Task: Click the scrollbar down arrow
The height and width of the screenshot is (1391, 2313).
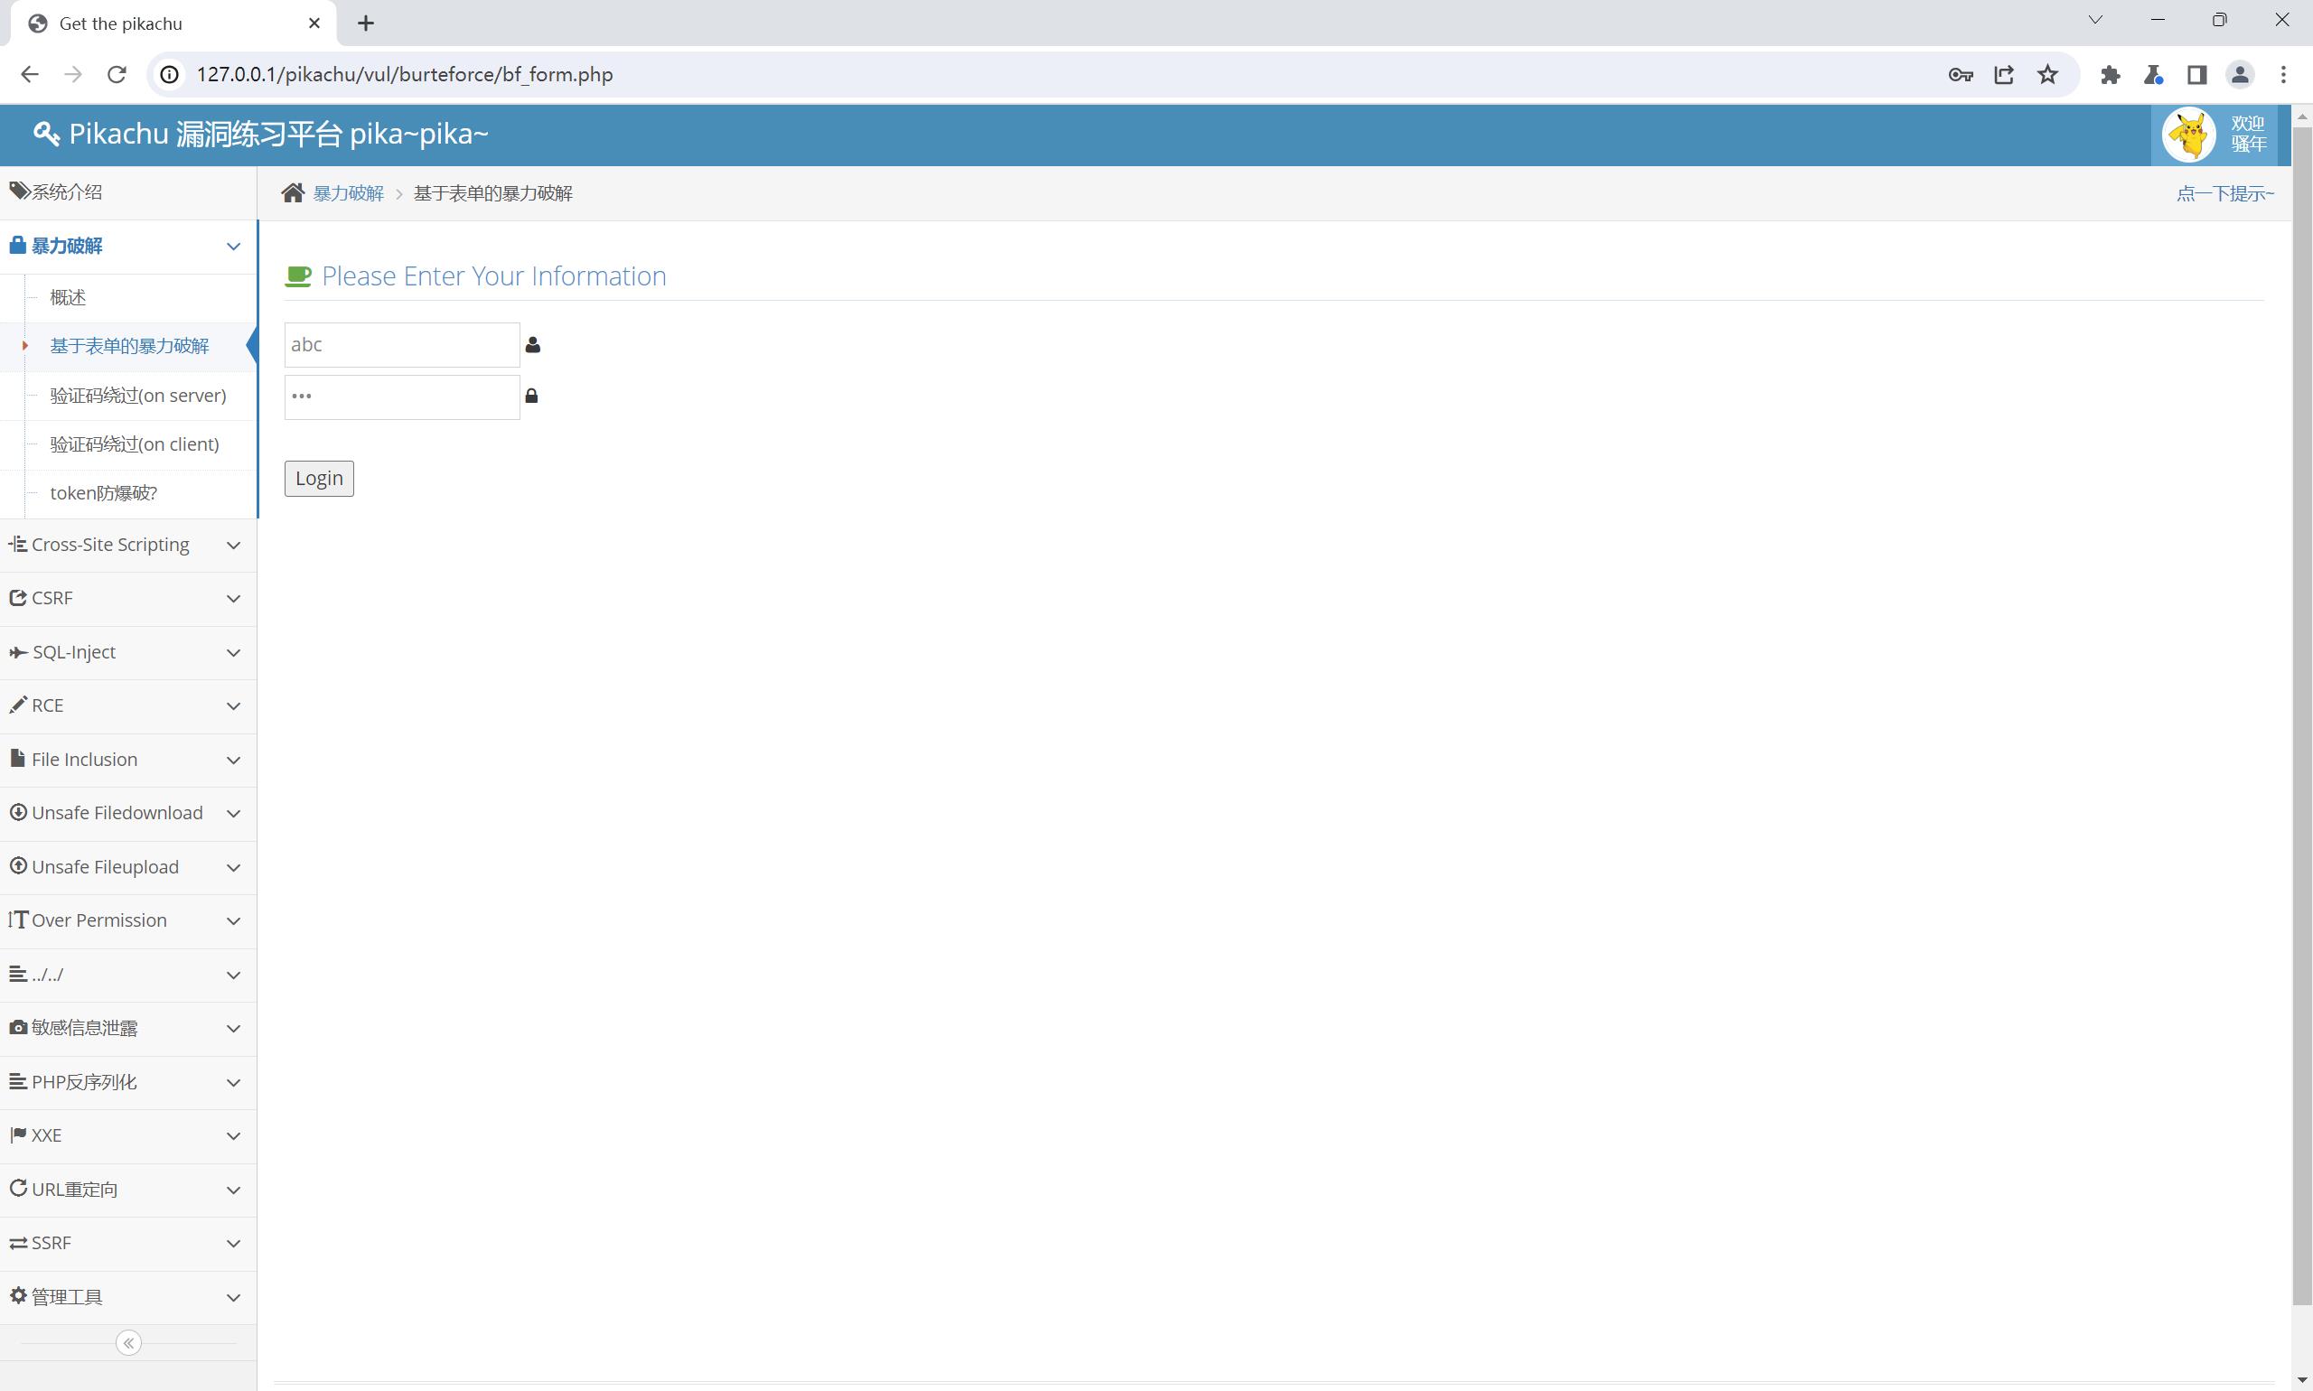Action: click(x=2302, y=1381)
